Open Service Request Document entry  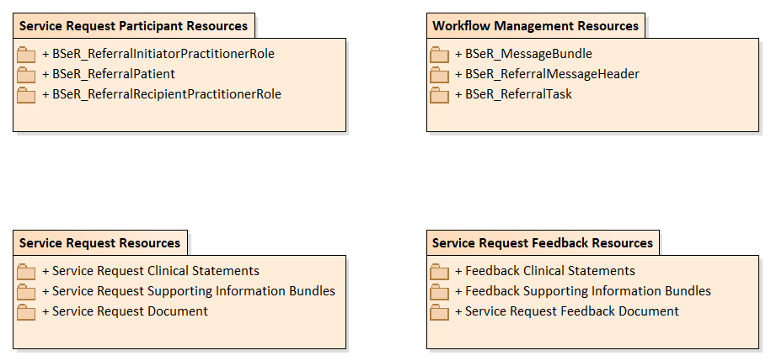[125, 311]
